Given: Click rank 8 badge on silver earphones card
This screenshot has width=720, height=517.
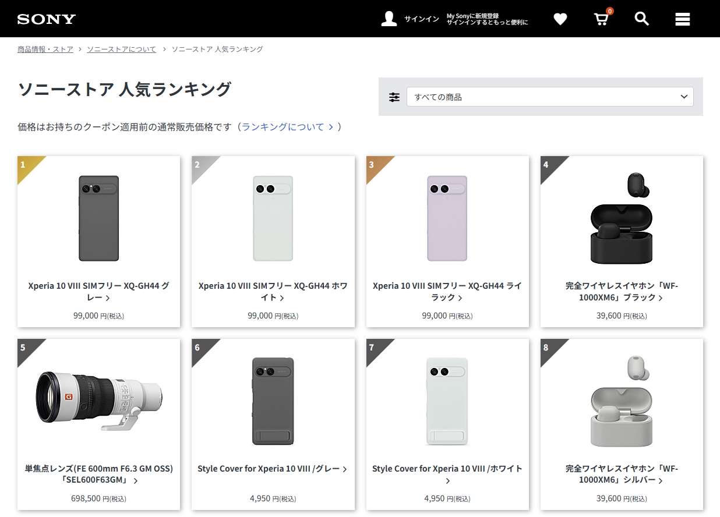Looking at the screenshot, I should pos(549,347).
